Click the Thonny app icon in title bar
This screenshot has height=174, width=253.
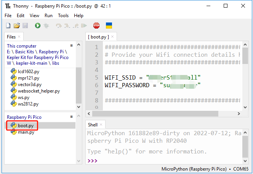click(8, 6)
